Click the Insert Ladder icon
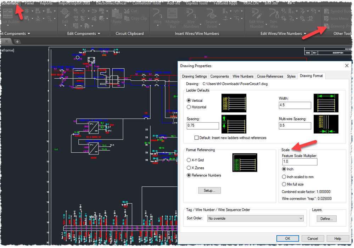 click(x=225, y=11)
